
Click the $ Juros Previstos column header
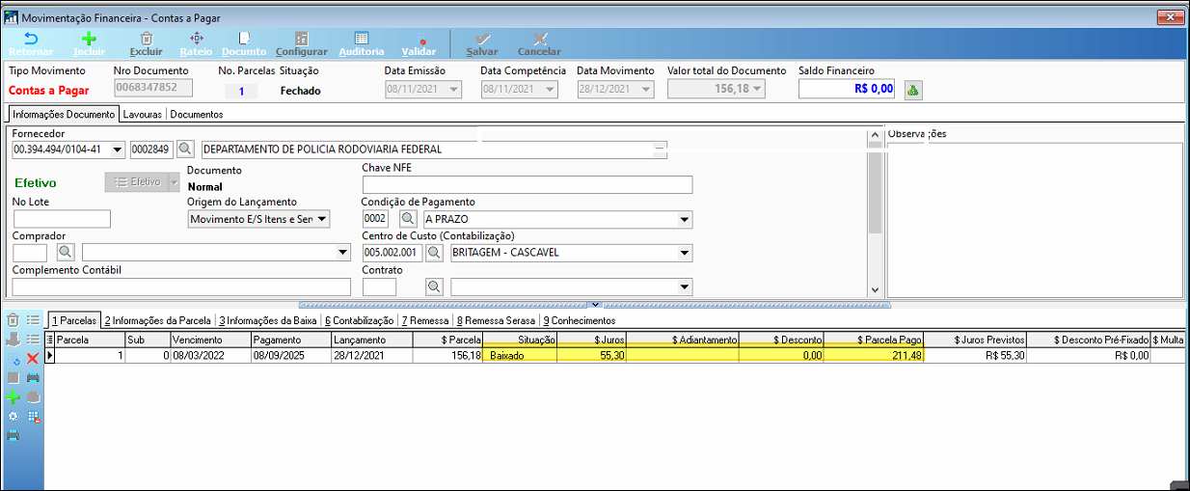pos(975,341)
